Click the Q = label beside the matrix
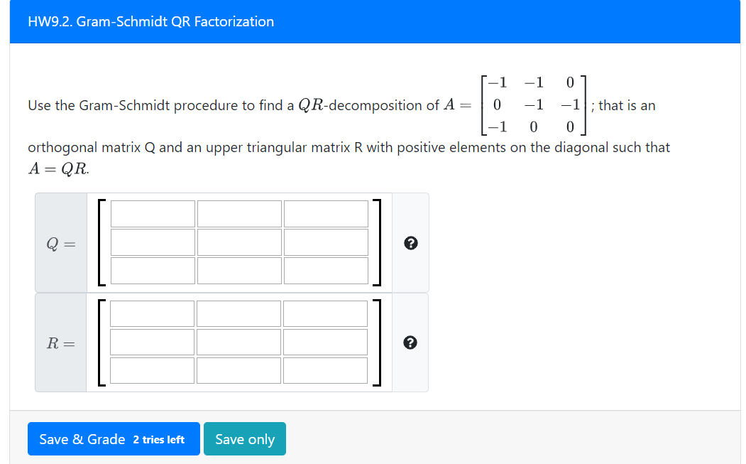This screenshot has height=464, width=746. click(60, 242)
